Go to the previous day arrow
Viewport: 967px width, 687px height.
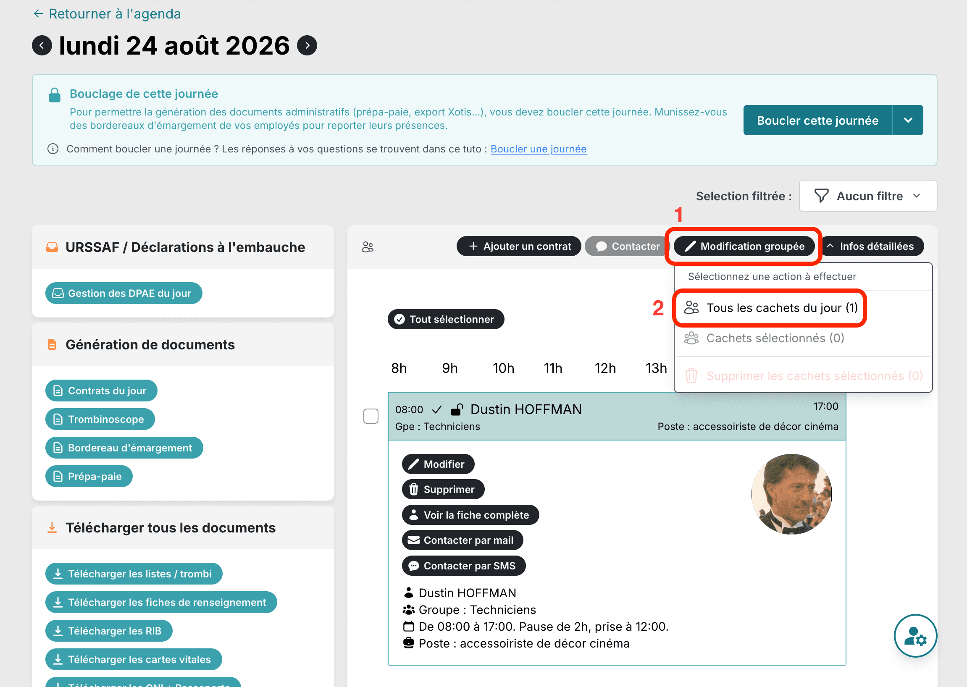[42, 46]
